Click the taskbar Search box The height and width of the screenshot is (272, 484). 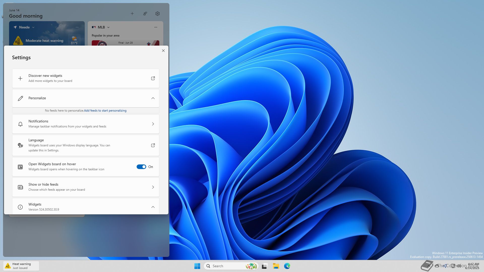227,266
